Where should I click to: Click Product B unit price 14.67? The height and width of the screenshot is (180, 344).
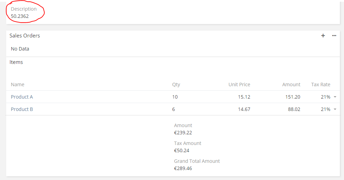[244, 109]
